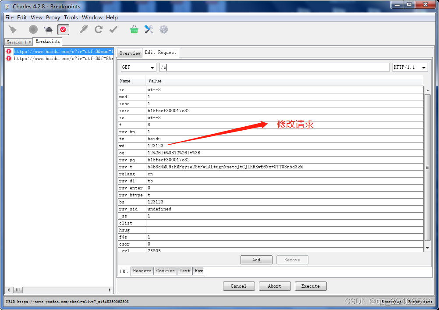Click breakpoint arrow icon of second baidu request
The height and width of the screenshot is (310, 439).
tap(9, 58)
